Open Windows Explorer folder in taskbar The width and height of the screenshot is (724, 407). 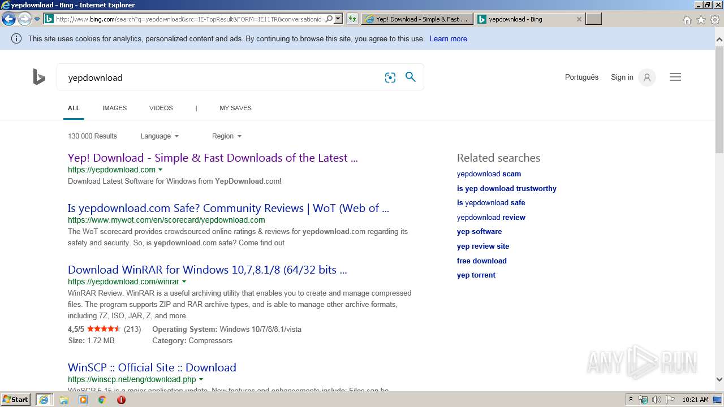pyautogui.click(x=64, y=400)
